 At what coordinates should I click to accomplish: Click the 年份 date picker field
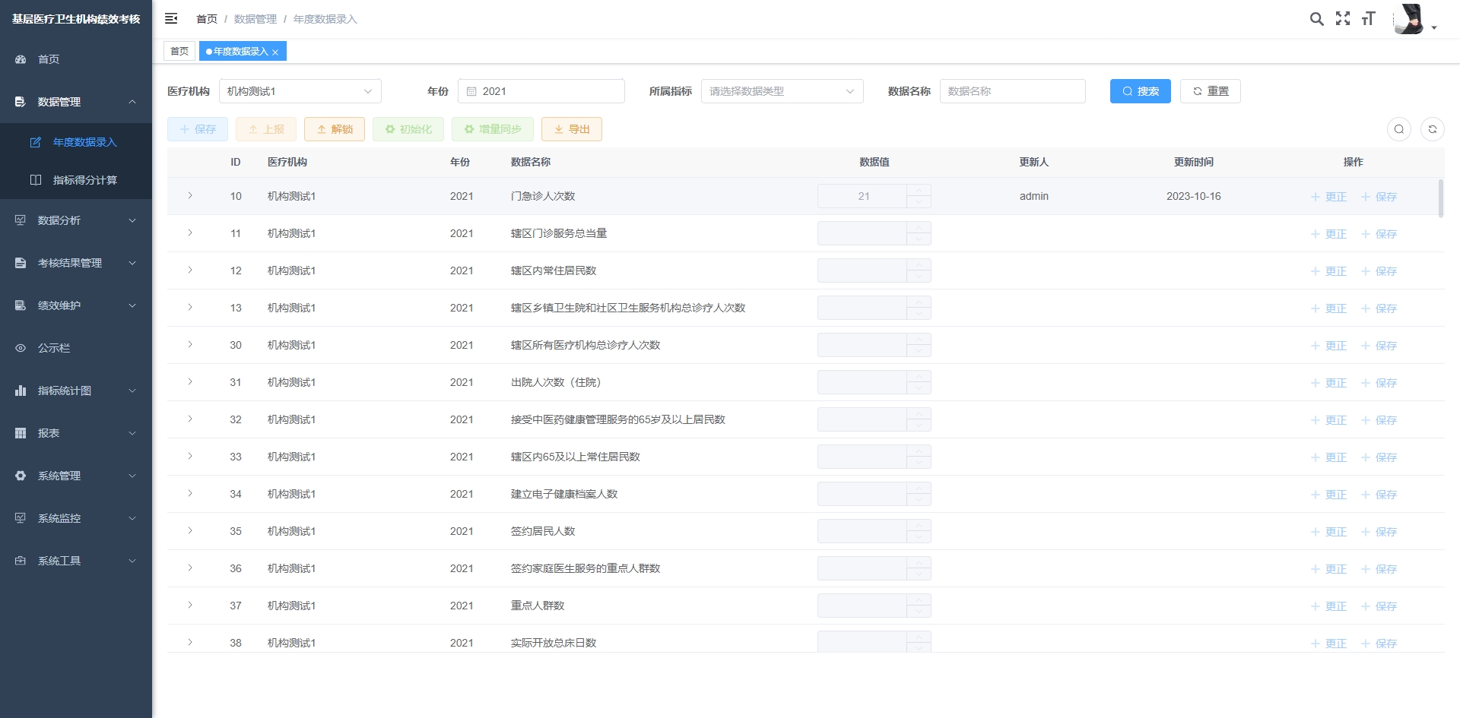(x=541, y=91)
